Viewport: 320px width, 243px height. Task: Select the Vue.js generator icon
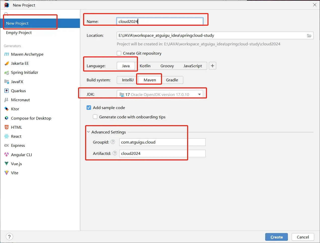[7, 164]
